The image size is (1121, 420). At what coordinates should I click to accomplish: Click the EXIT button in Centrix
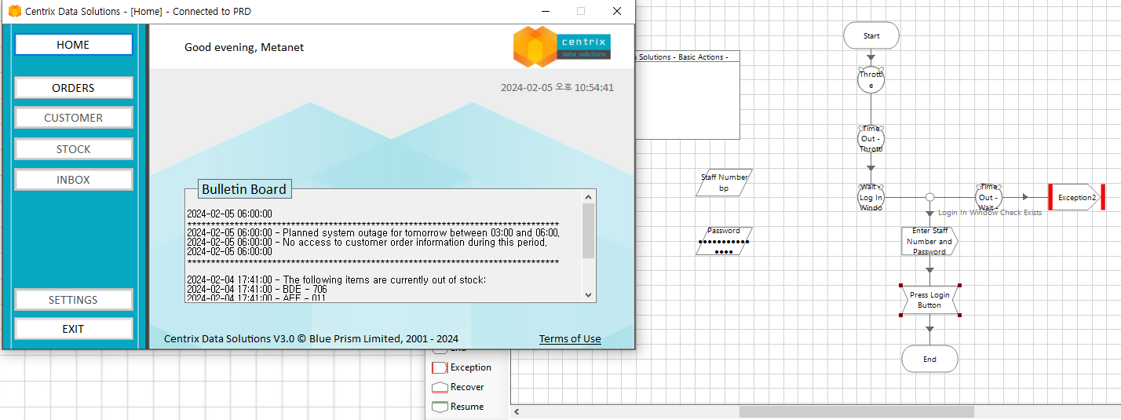click(x=74, y=329)
